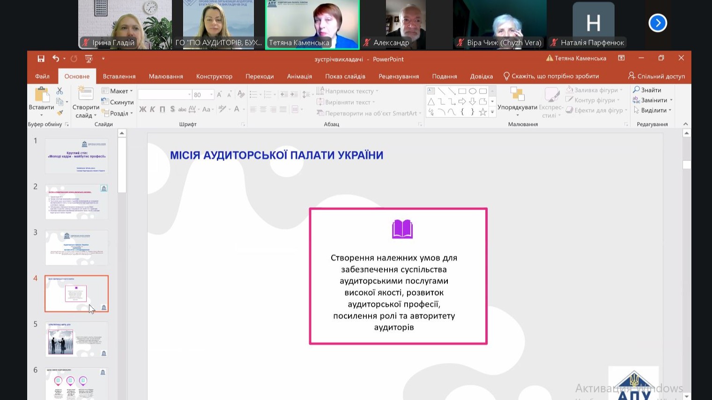This screenshot has height=400, width=712.
Task: Click the Знайти search icon
Action: point(636,90)
